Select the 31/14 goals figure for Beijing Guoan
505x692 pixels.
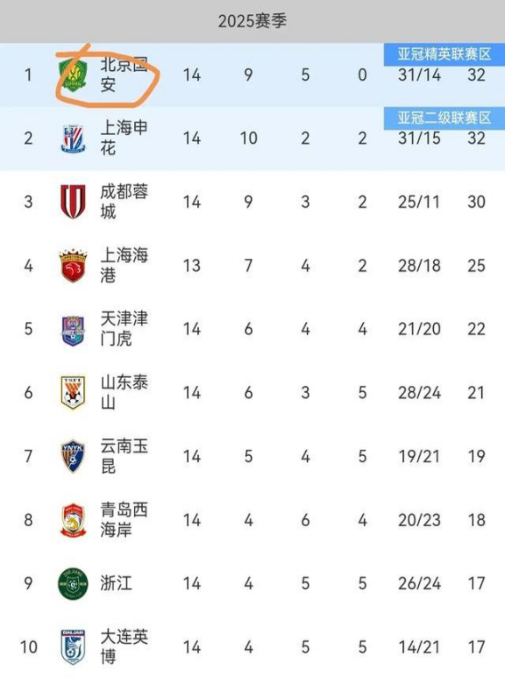point(419,75)
